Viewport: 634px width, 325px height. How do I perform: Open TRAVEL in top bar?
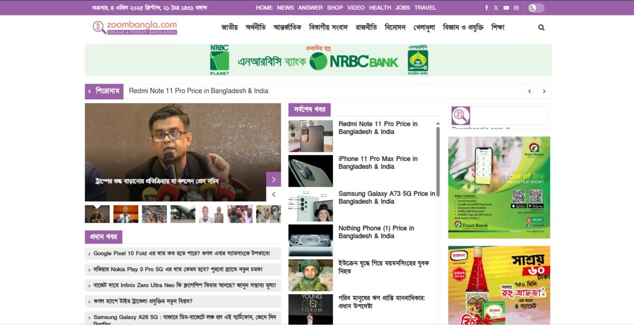coord(425,8)
